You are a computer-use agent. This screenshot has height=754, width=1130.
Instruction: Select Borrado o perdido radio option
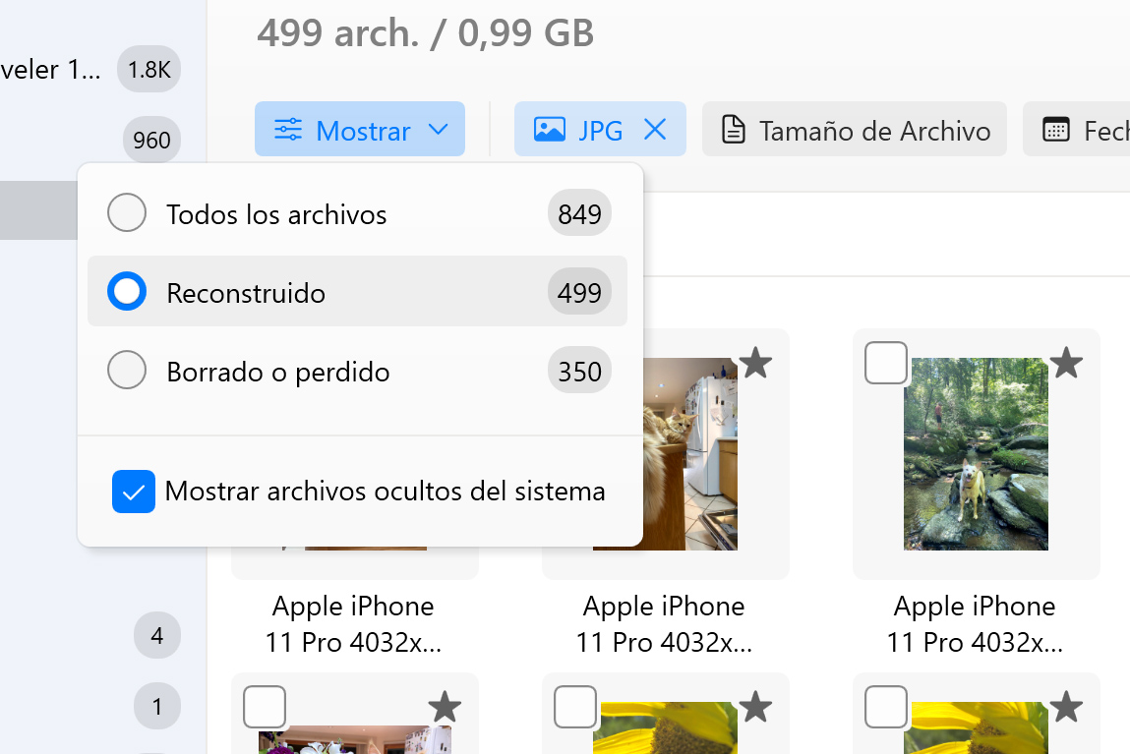click(x=127, y=371)
